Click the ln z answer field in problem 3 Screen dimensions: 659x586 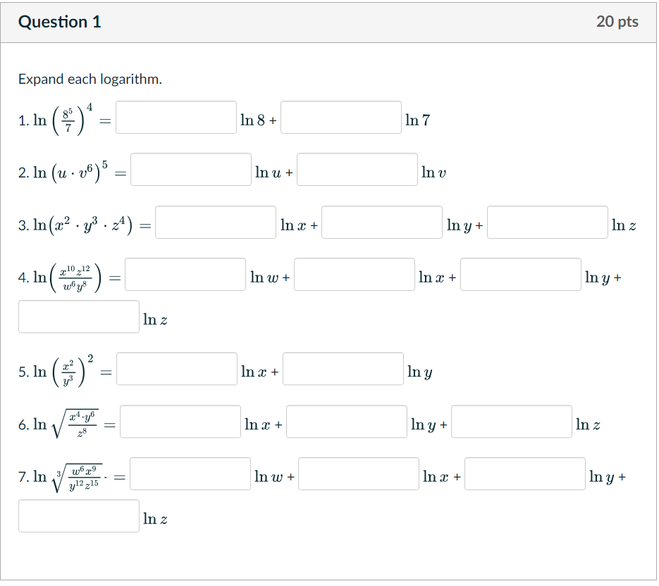click(x=548, y=222)
